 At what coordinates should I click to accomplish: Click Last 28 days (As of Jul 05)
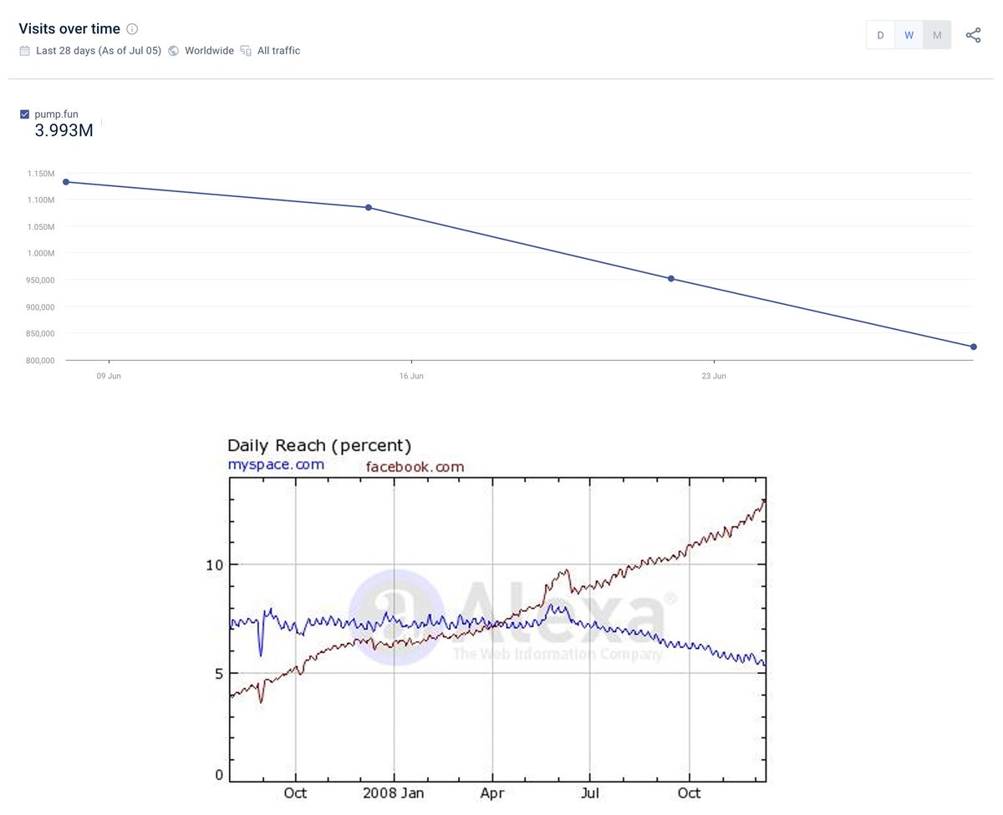[x=99, y=51]
